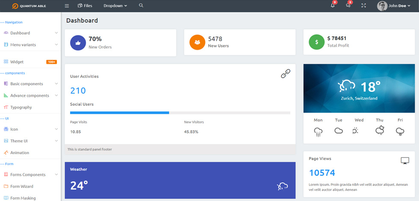Click John Doe's avatar picture
The image size is (419, 201).
382,6
